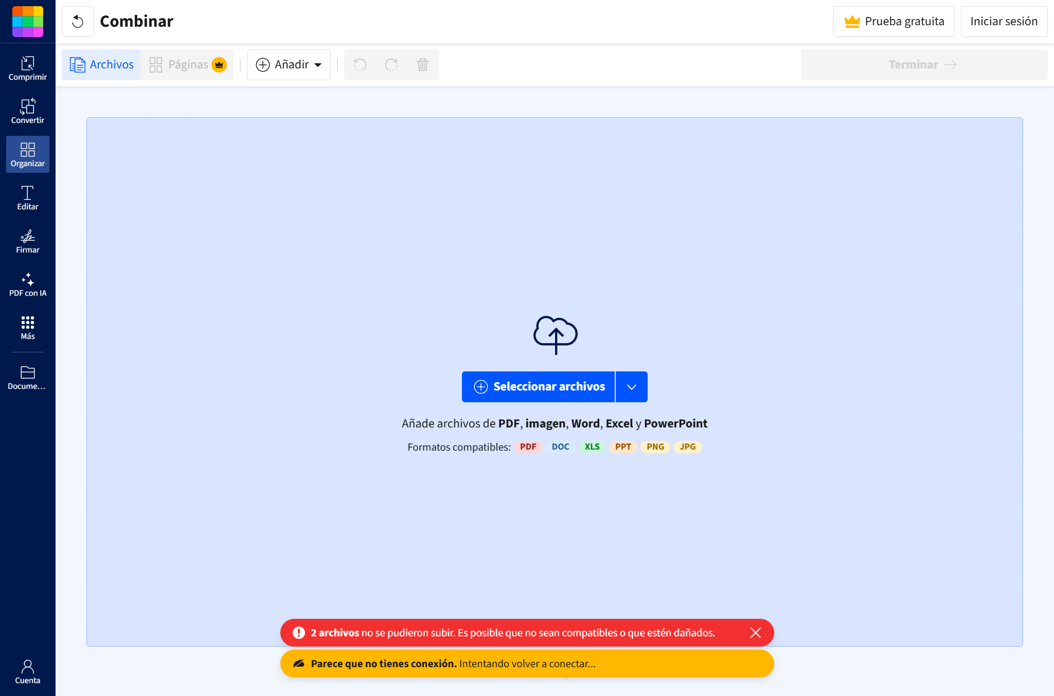Expand the Añadir dropdown
1054x696 pixels.
[289, 65]
